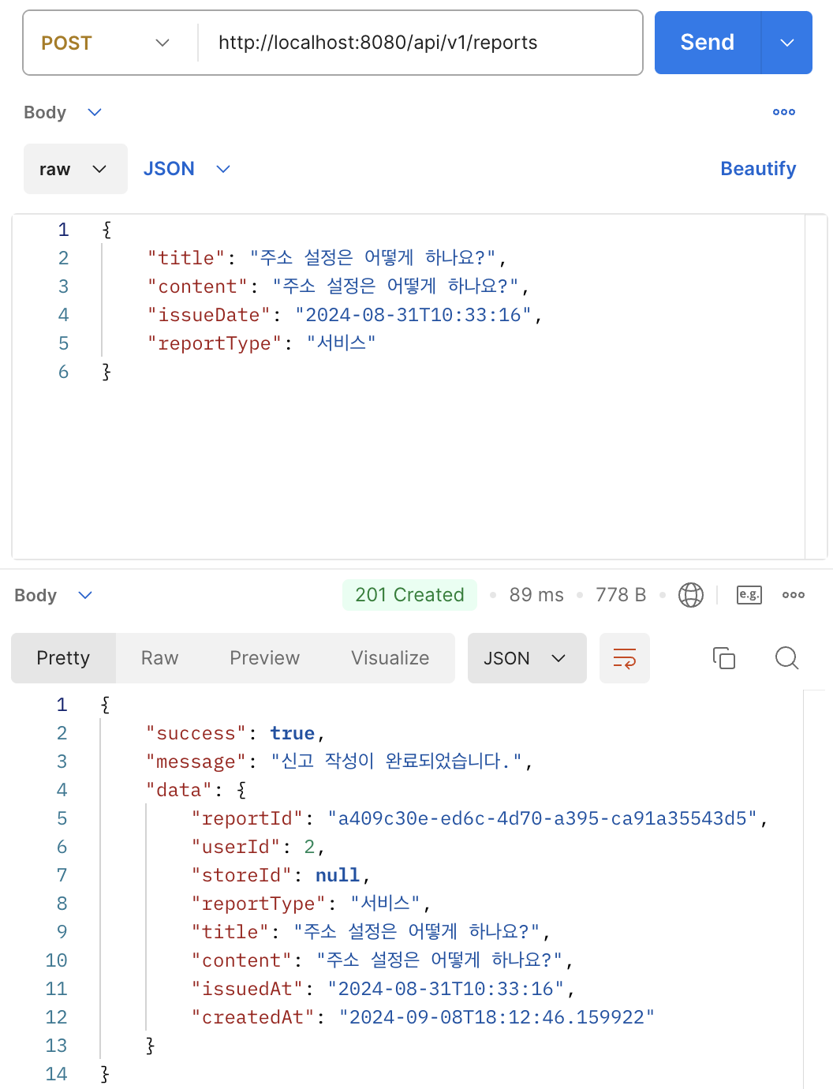Click Beautify to format JSON
833x1089 pixels.
click(757, 169)
